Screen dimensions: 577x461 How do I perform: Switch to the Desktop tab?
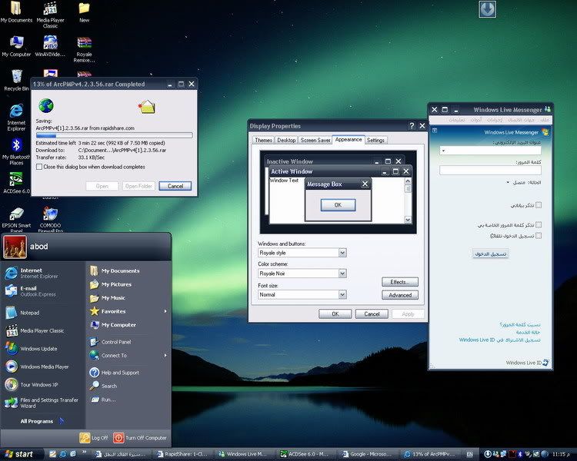click(x=286, y=140)
